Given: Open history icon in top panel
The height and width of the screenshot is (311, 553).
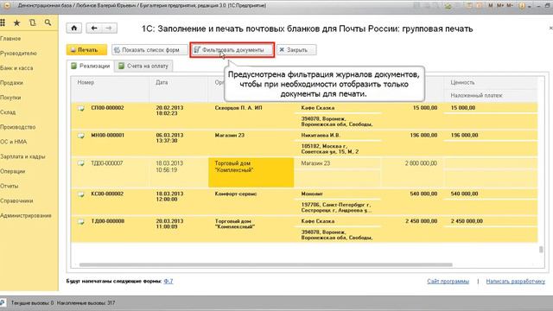Looking at the screenshot, I should click(x=33, y=23).
